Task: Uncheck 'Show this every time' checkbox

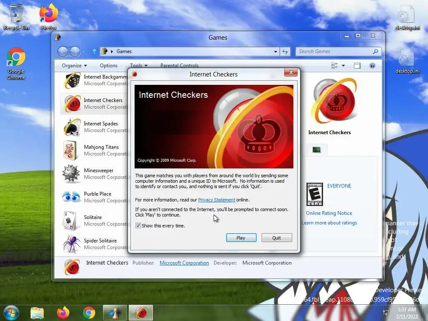Action: coord(138,226)
